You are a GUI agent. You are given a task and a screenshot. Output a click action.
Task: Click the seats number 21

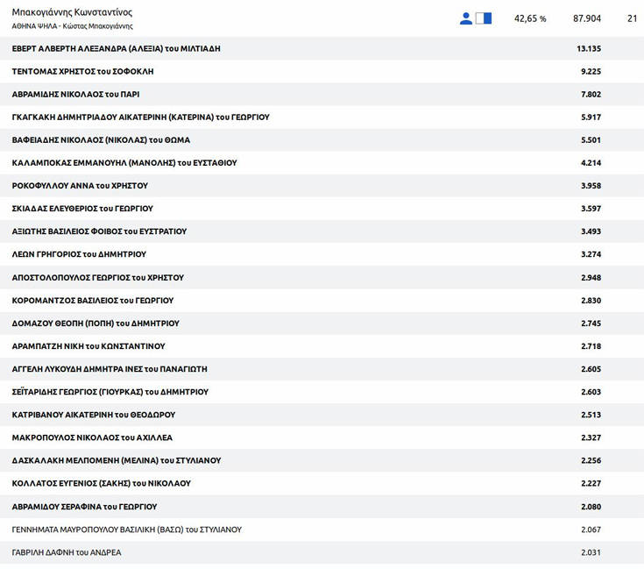coord(632,18)
